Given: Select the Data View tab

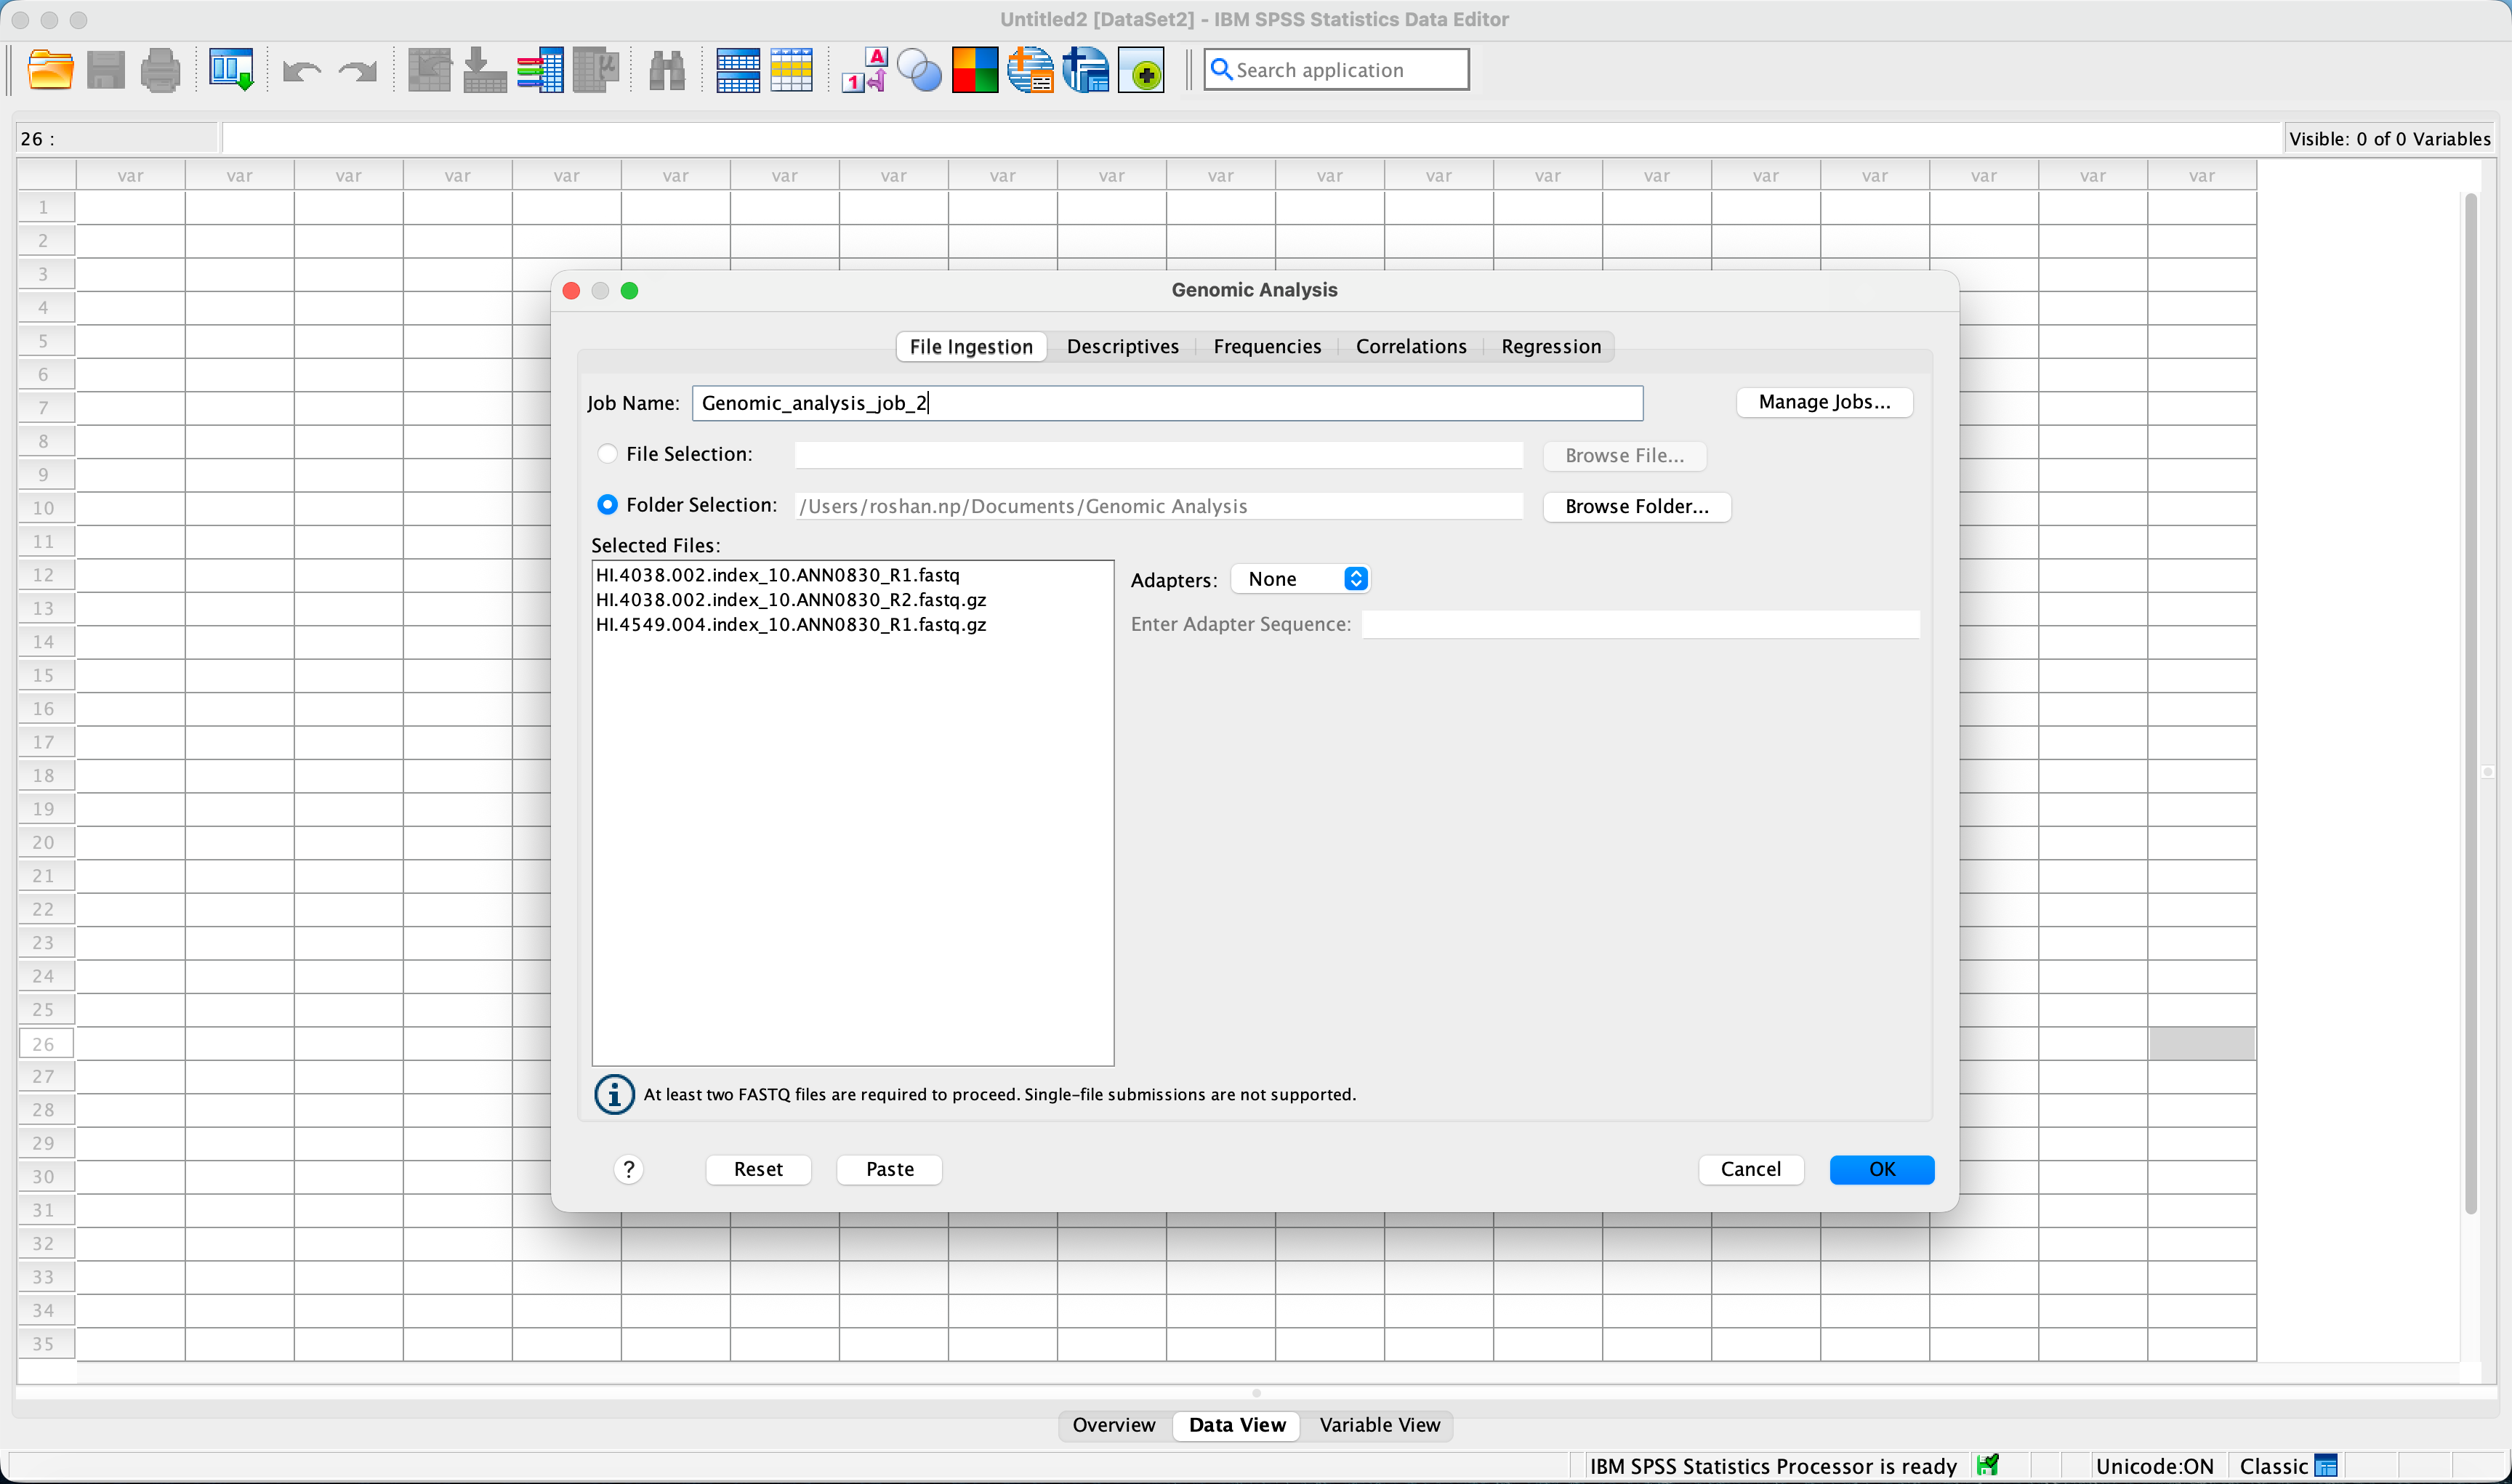Looking at the screenshot, I should (x=1237, y=1425).
